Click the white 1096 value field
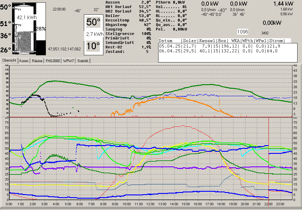 [243, 32]
